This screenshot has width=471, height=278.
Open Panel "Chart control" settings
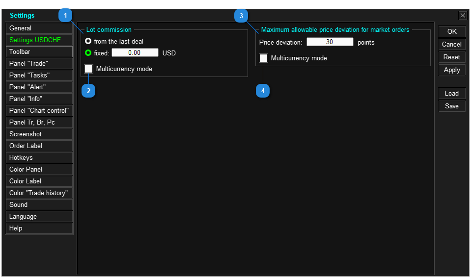(x=39, y=110)
